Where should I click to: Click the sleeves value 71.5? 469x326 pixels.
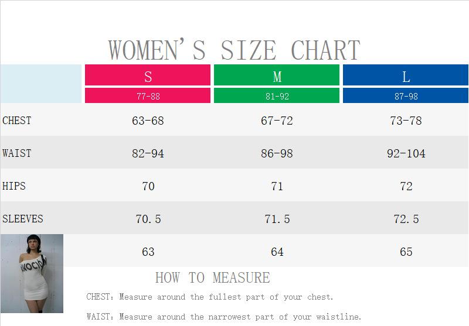(277, 219)
